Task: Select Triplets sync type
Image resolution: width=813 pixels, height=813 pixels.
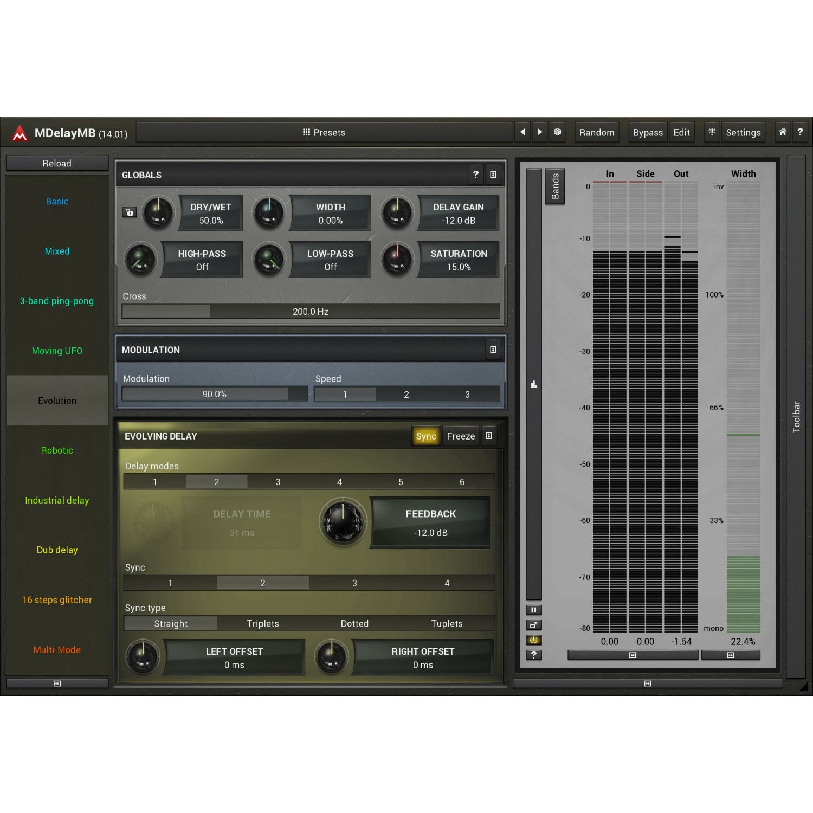Action: (x=263, y=623)
